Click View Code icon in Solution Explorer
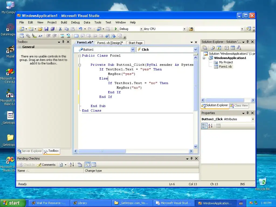This screenshot has width=276, height=207. click(227, 48)
